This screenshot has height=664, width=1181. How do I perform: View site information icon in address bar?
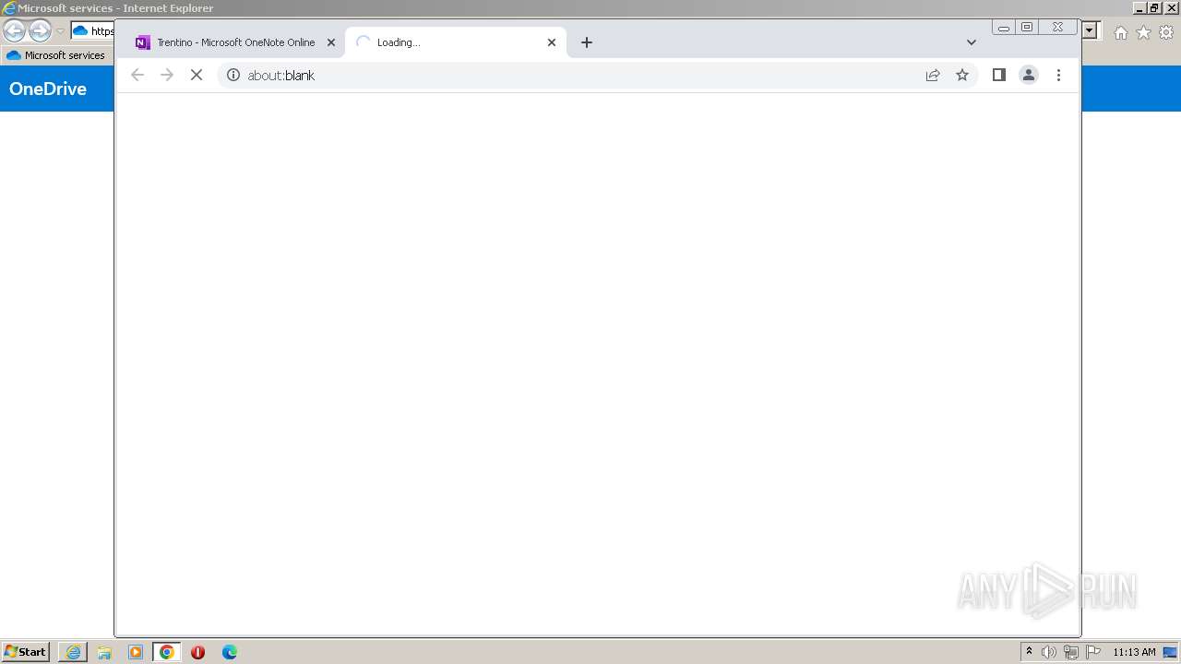tap(233, 76)
